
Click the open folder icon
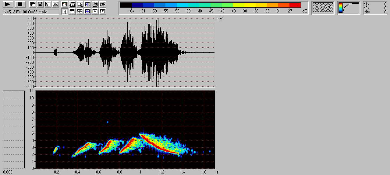point(103,4)
